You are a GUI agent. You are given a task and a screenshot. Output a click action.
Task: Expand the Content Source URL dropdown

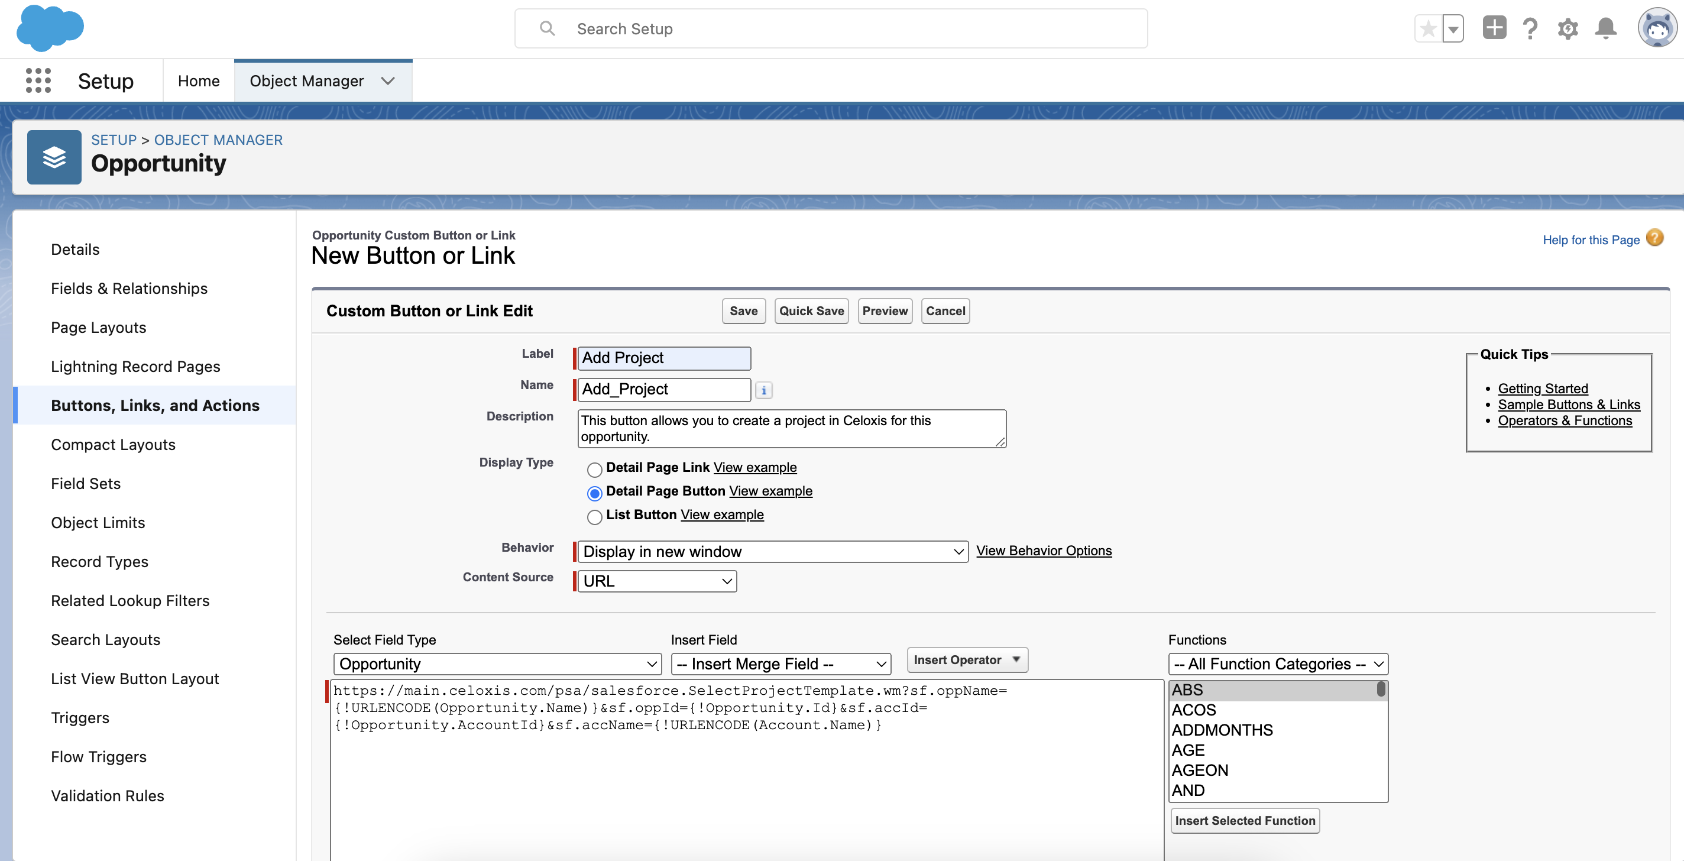656,581
